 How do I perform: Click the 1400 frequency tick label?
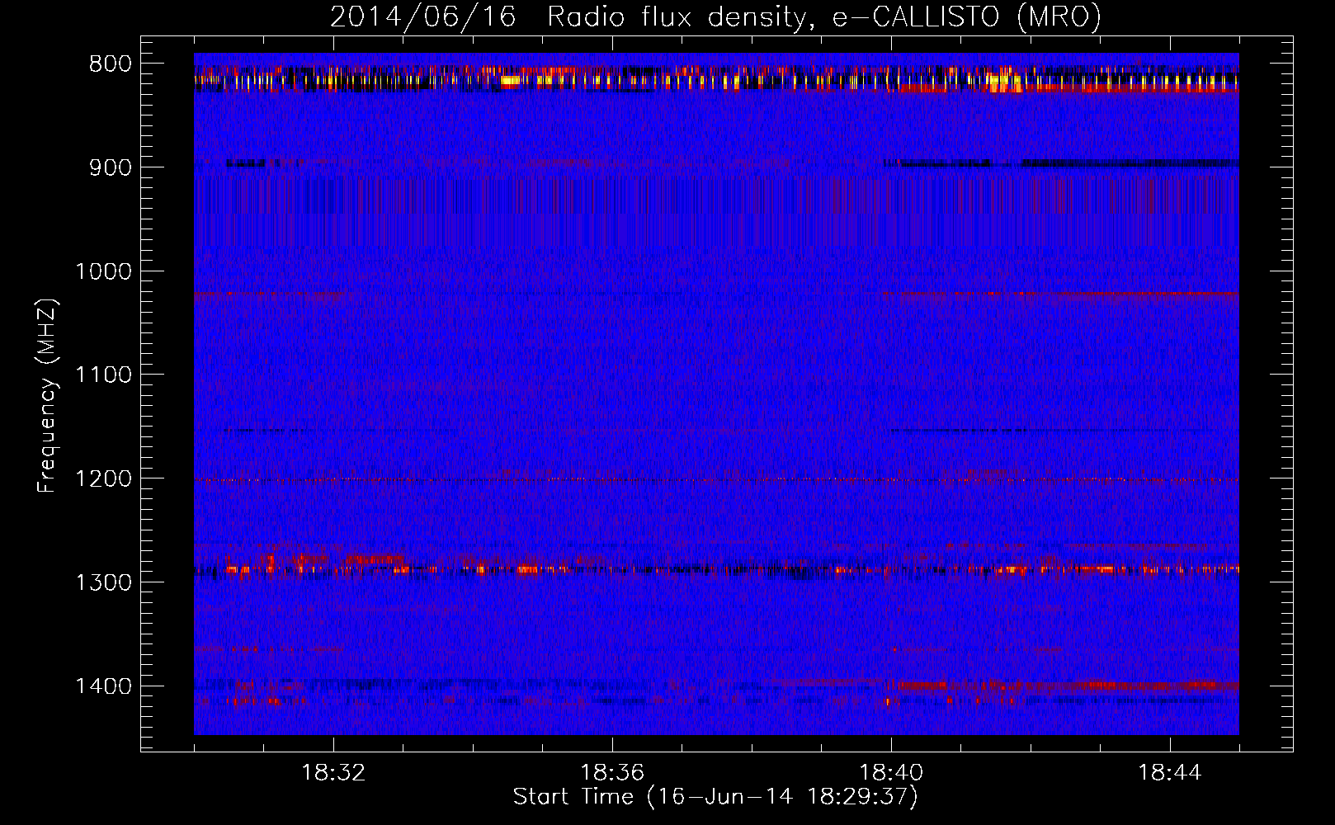103,686
